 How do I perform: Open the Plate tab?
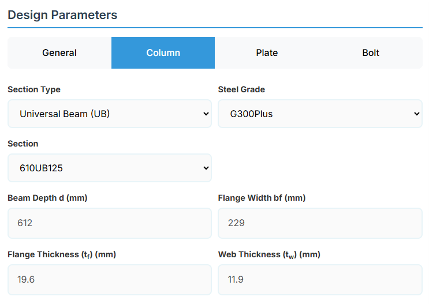pos(267,53)
